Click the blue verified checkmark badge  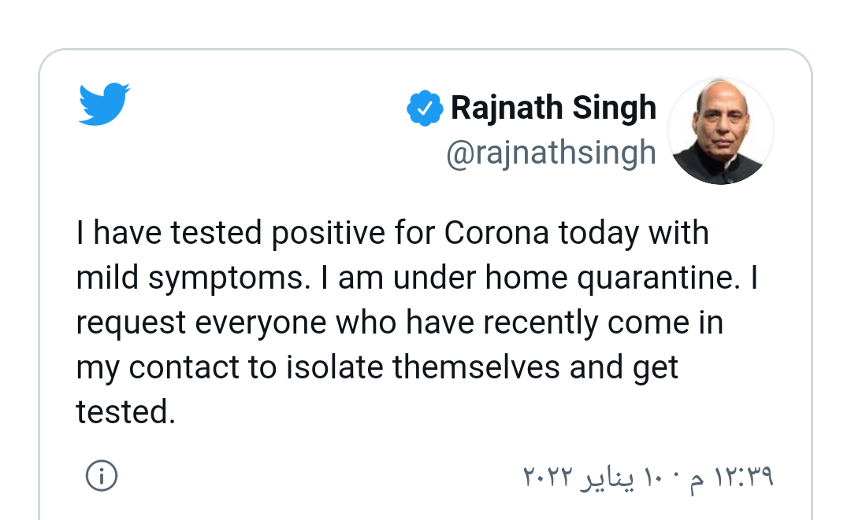pos(425,109)
